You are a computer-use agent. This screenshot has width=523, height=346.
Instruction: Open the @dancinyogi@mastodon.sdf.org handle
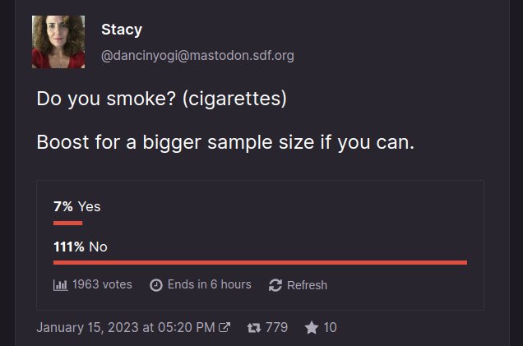(x=197, y=56)
